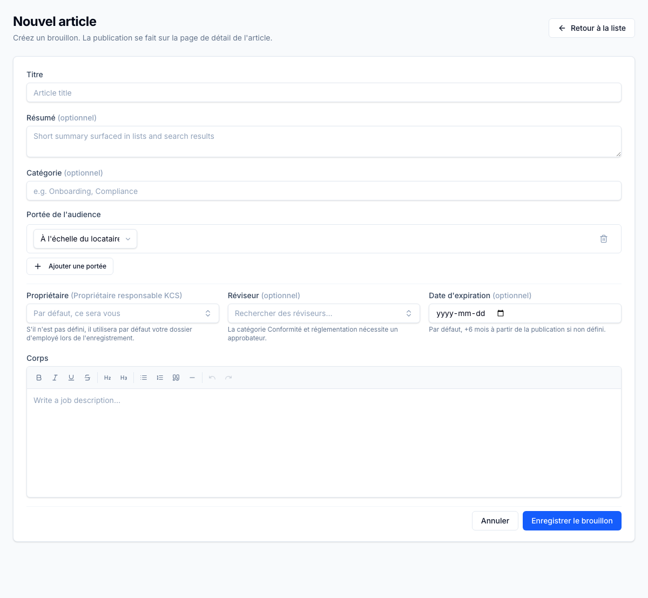This screenshot has width=648, height=598.
Task: Insert H3 heading in body editor
Action: pos(124,378)
